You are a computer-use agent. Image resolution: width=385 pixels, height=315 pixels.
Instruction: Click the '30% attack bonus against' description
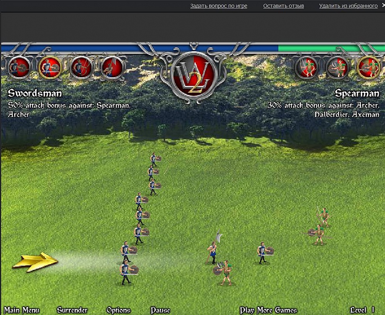pos(323,110)
